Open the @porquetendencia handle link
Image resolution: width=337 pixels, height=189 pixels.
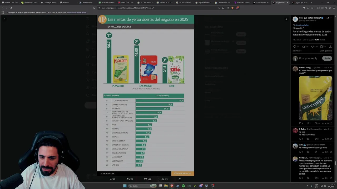[307, 20]
